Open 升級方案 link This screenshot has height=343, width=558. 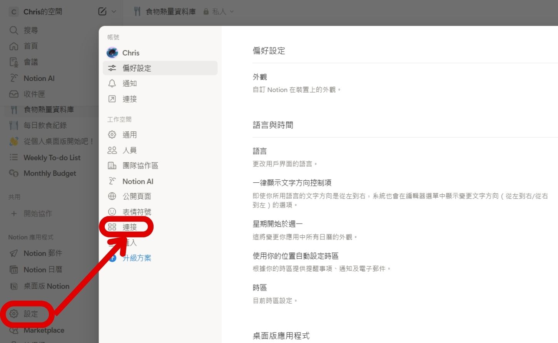(136, 258)
